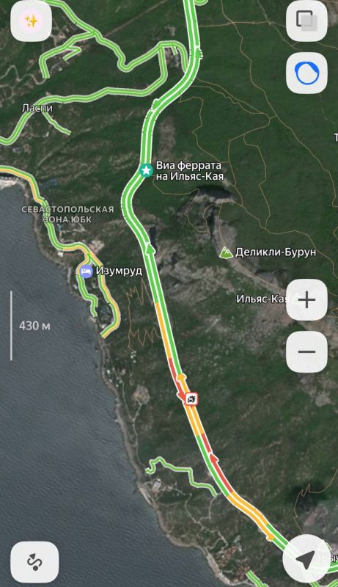Open the route builder icon
Screen dimensions: 338x587
(x=34, y=562)
